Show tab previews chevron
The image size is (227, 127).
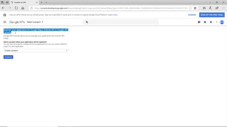point(46,2)
